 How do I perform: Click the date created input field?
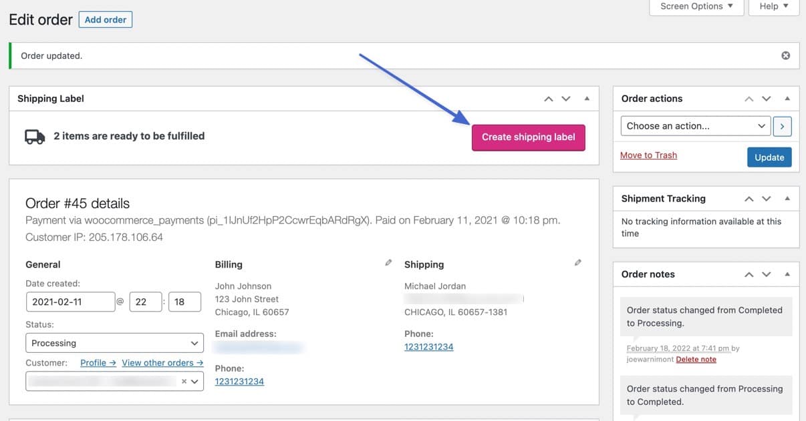coord(70,302)
